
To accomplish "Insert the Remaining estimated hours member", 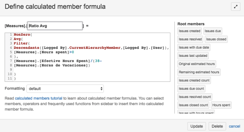I will (x=199, y=72).
